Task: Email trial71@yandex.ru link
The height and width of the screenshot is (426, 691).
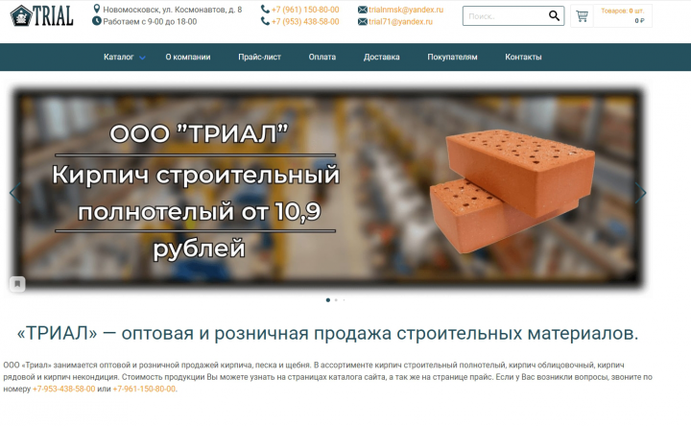Action: [400, 21]
